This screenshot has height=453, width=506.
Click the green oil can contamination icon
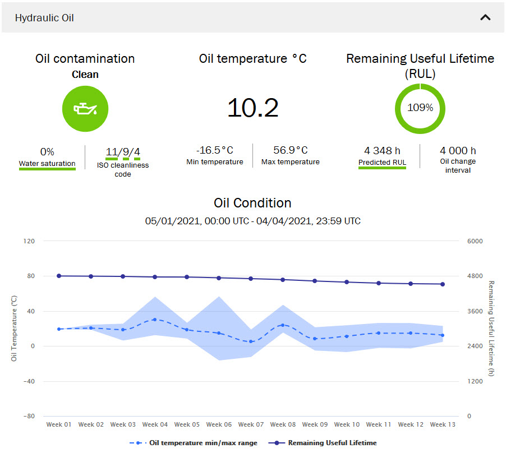(85, 109)
